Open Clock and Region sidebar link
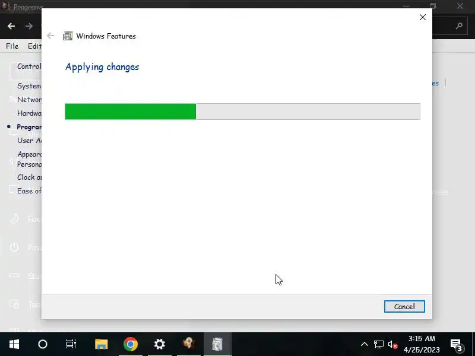 point(29,177)
